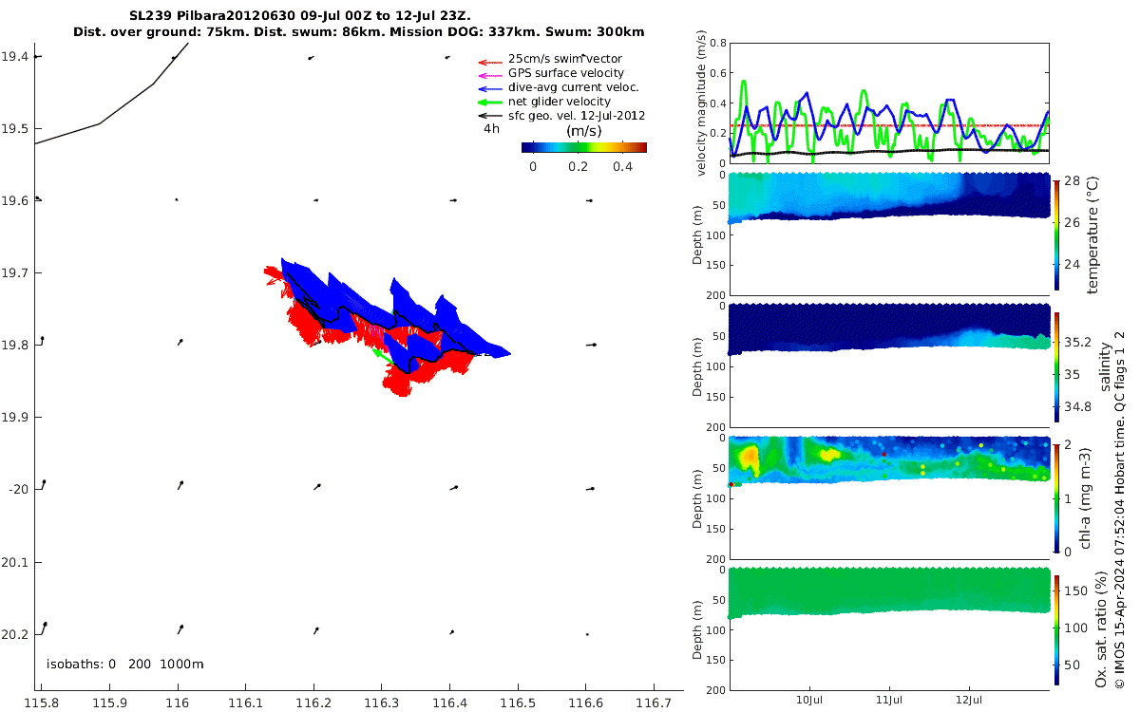Click the temperature colorbar

click(x=1057, y=235)
